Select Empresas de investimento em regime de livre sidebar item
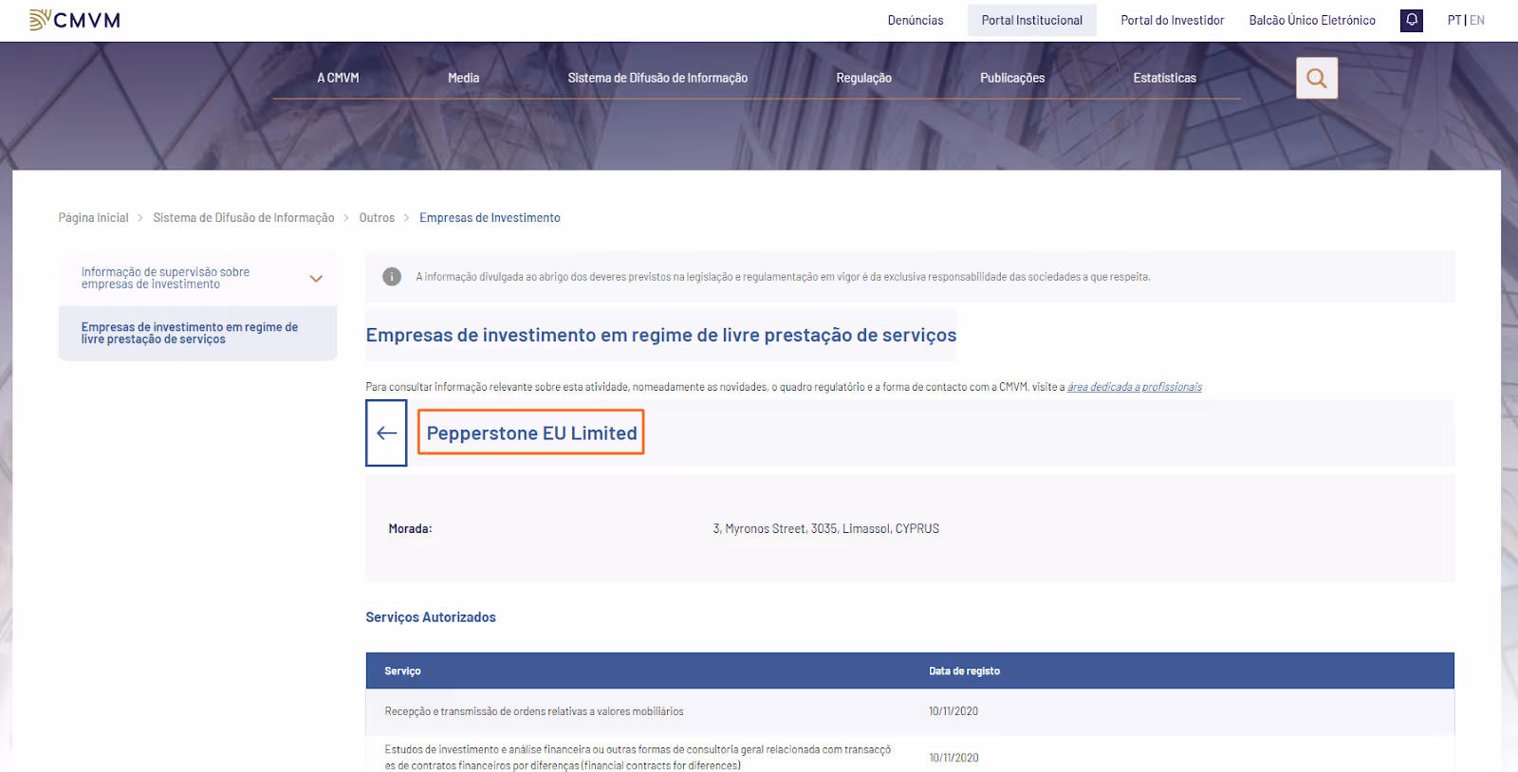Image resolution: width=1518 pixels, height=772 pixels. click(197, 333)
